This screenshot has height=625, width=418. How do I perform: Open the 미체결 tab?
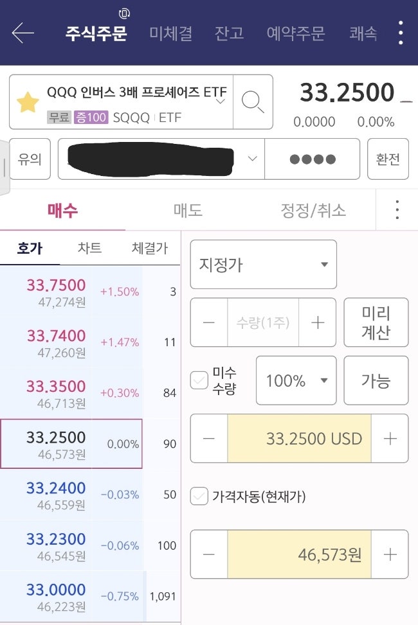pyautogui.click(x=171, y=33)
